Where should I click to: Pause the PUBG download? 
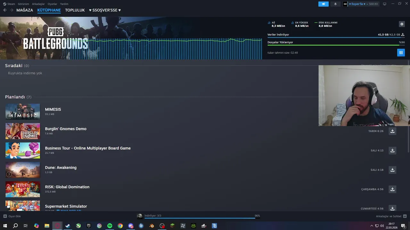tap(401, 52)
